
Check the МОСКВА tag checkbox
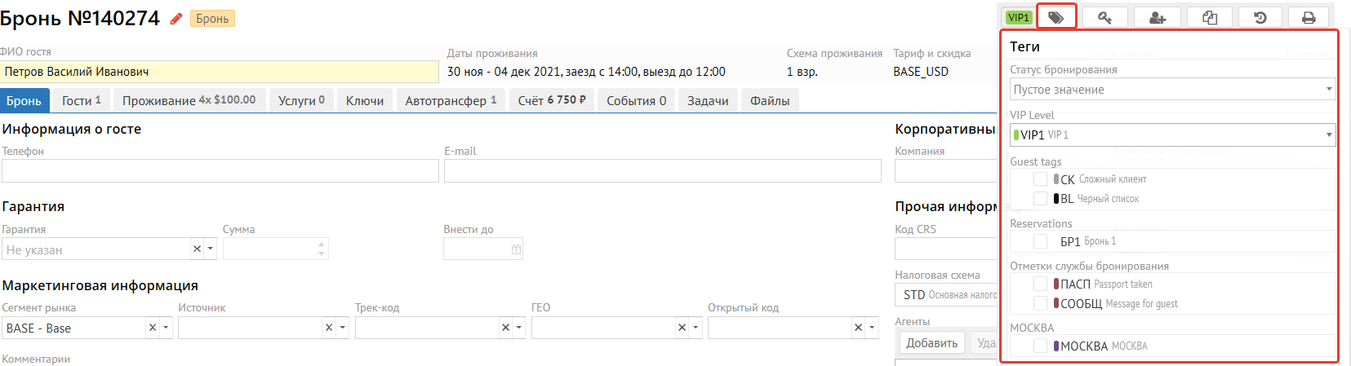click(x=1040, y=346)
